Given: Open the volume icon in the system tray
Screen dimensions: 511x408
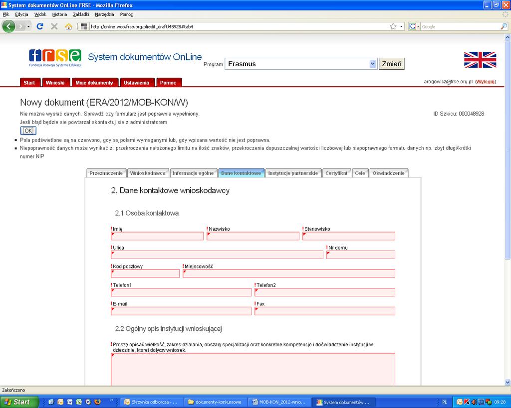Looking at the screenshot, I should click(x=474, y=402).
